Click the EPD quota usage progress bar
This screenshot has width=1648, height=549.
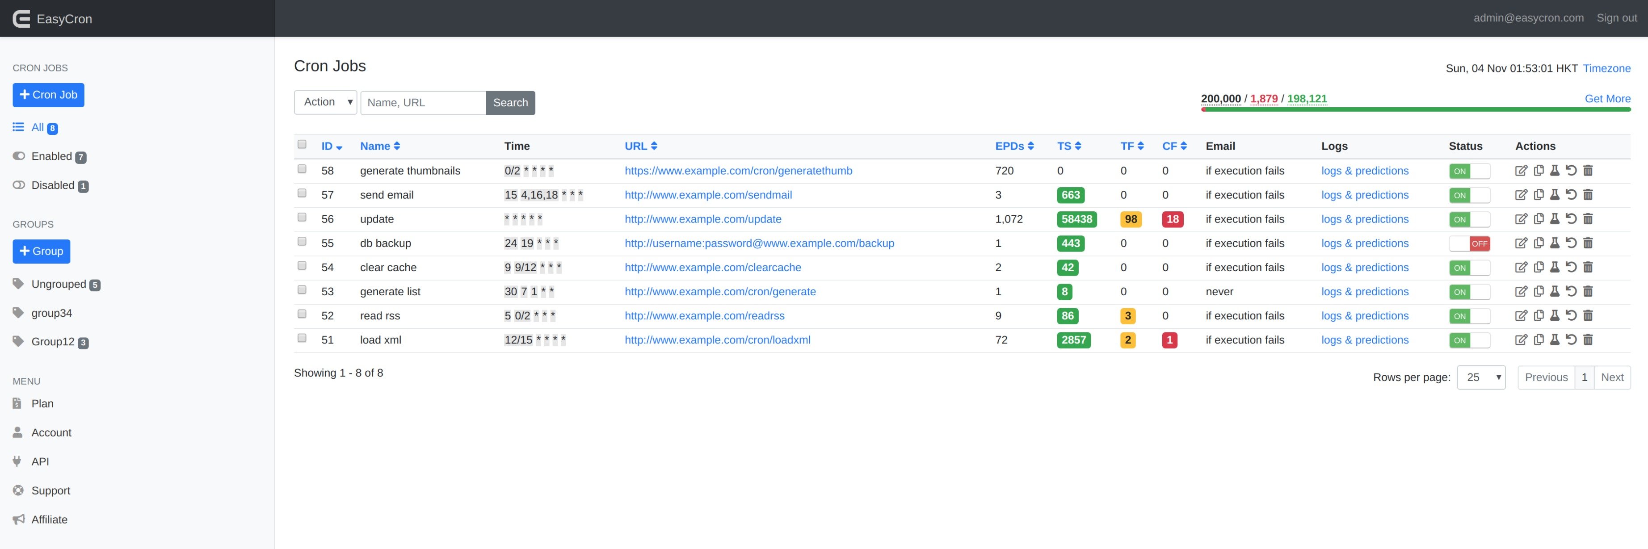[1416, 109]
